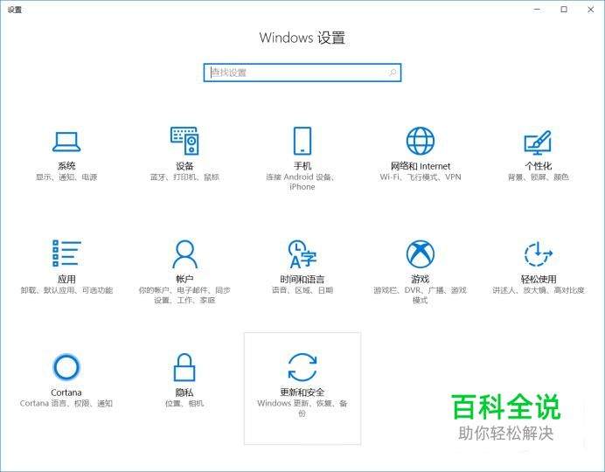Click the 设备 label

(x=184, y=166)
